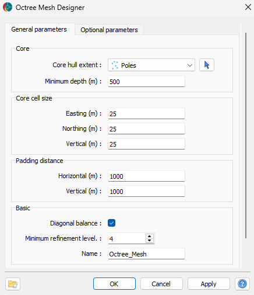254x295 pixels.
Task: Click the vertical scrollbar on the right
Action: (246, 136)
